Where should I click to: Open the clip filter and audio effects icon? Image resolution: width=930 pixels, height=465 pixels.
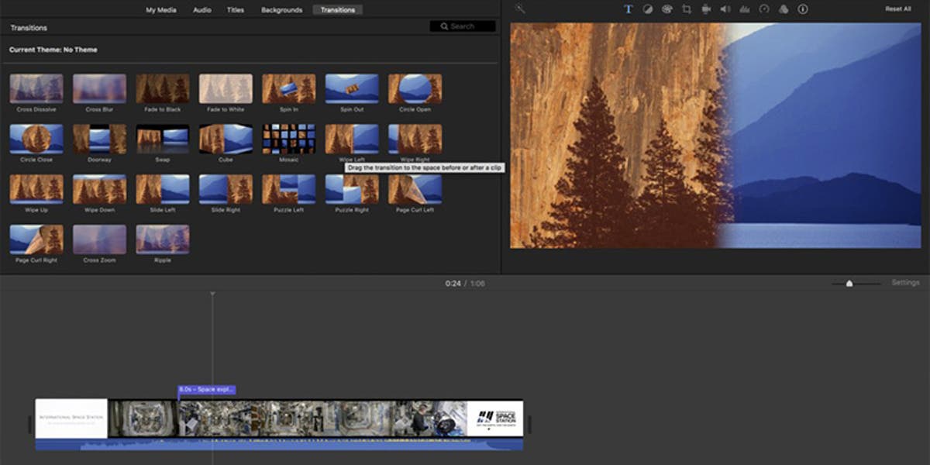[x=784, y=9]
